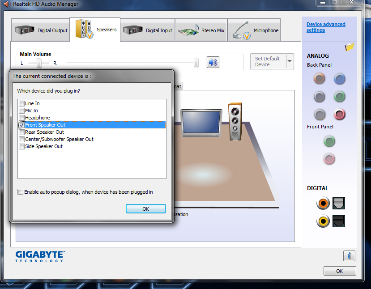Click the speaker tower in room view
371x289 pixels.
[235, 122]
